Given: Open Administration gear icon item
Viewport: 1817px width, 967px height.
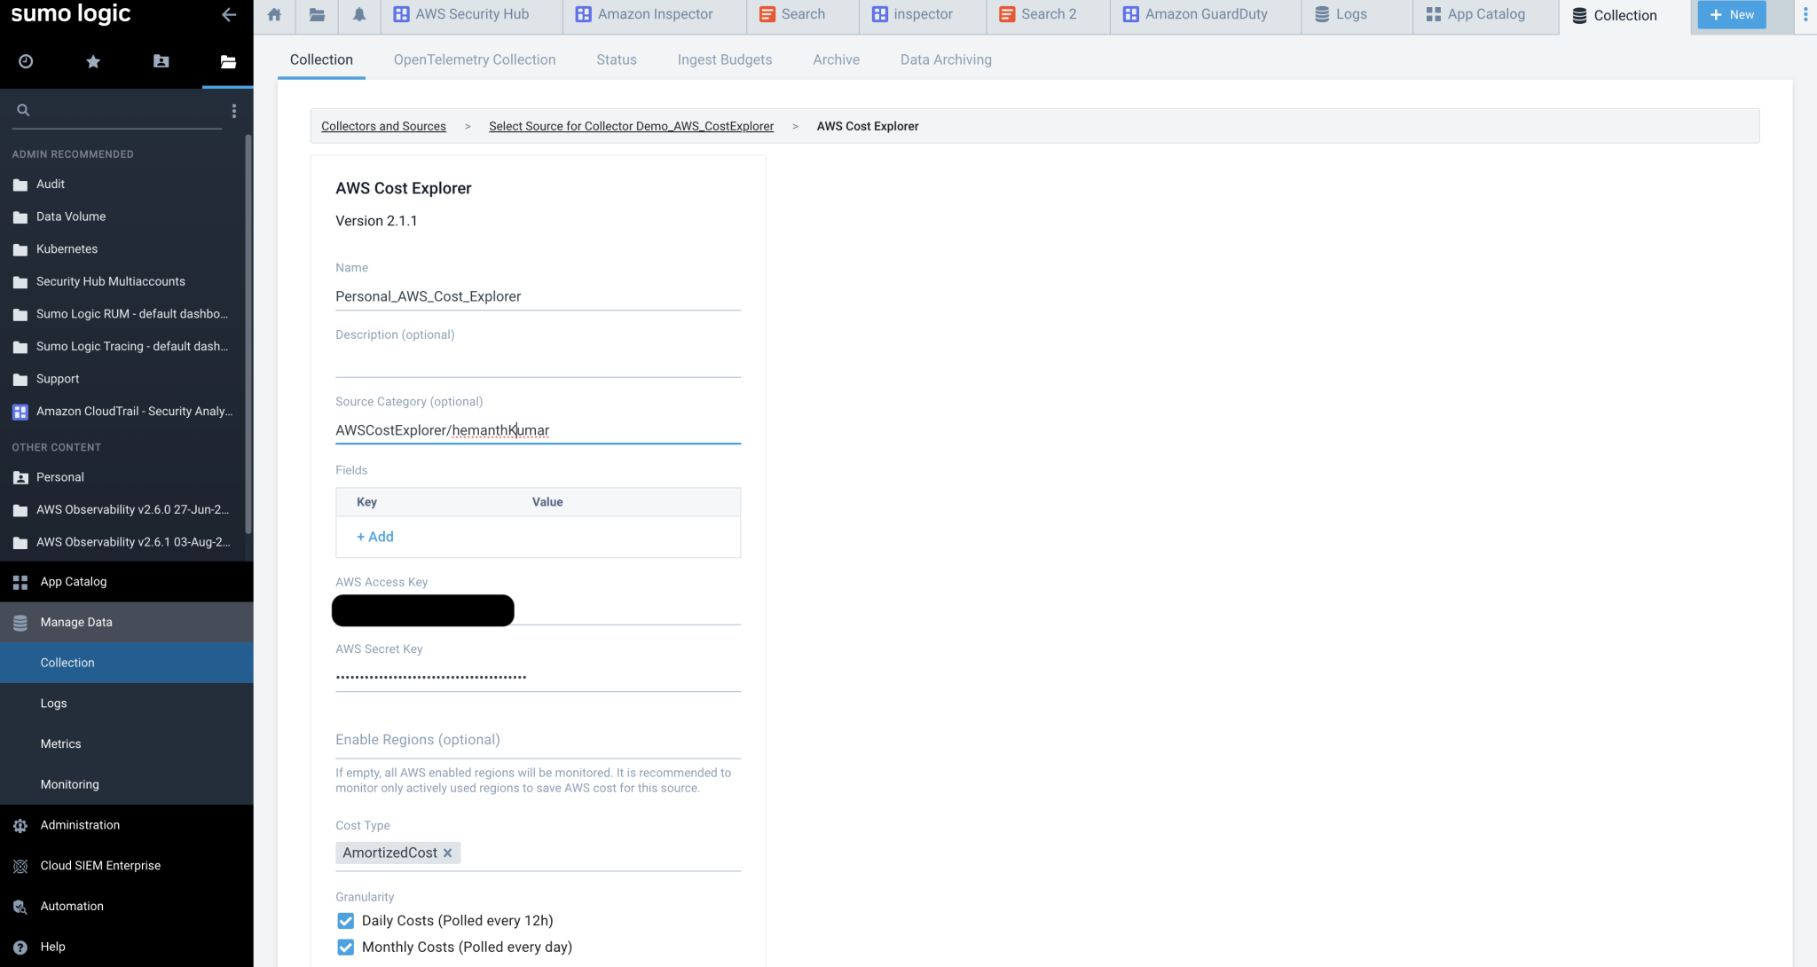Looking at the screenshot, I should (x=20, y=826).
